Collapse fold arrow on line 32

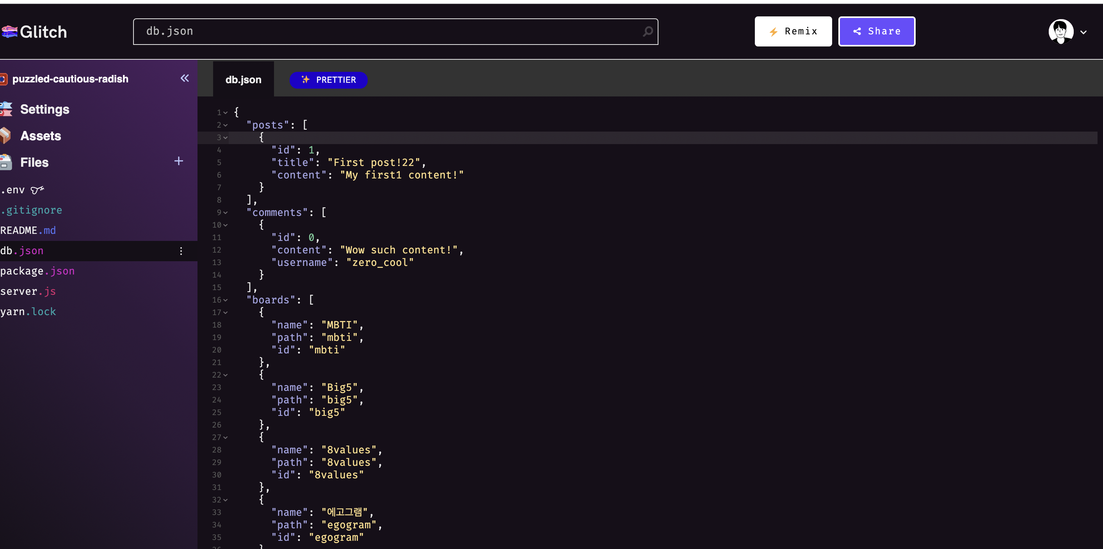click(x=225, y=500)
